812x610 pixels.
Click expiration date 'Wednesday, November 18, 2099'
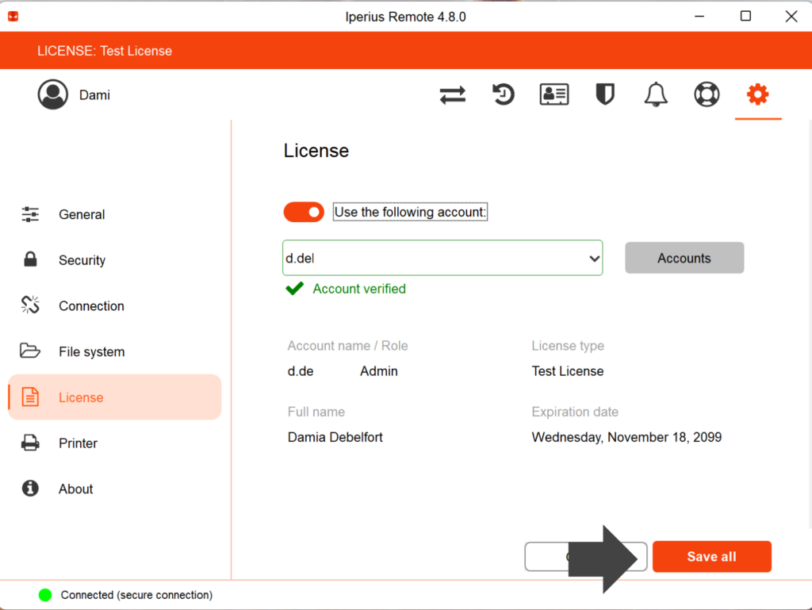coord(626,437)
